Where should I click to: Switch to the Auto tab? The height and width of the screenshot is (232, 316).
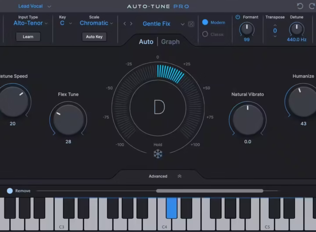point(146,42)
